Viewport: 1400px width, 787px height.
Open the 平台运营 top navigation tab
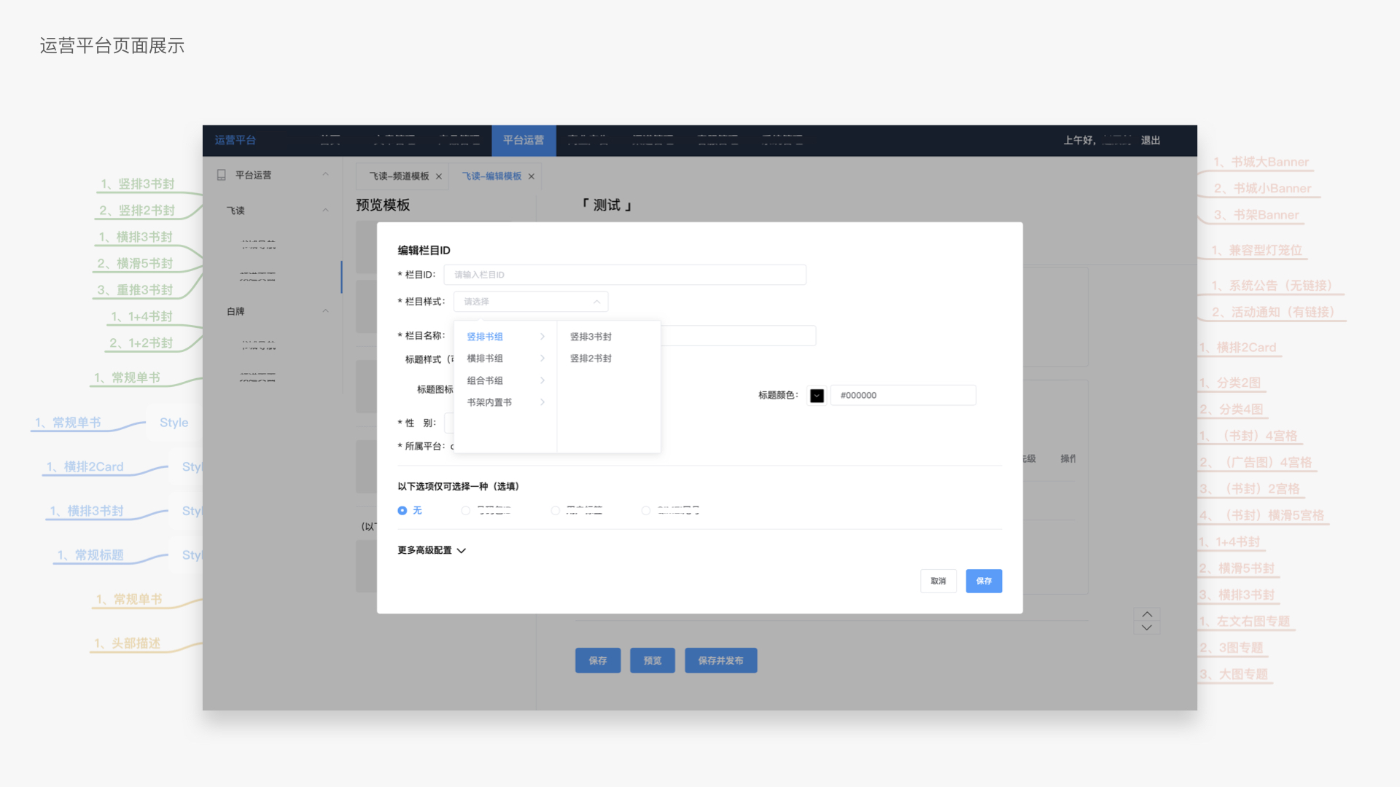coord(524,140)
